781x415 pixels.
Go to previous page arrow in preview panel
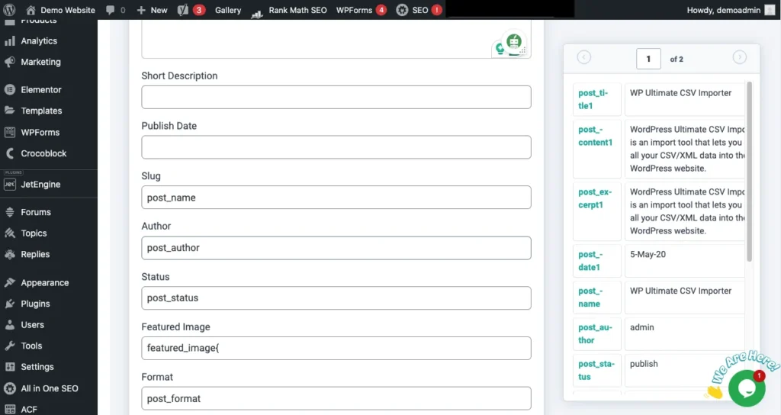pos(584,57)
